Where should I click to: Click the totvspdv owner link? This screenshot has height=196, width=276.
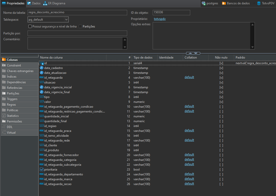(160, 19)
